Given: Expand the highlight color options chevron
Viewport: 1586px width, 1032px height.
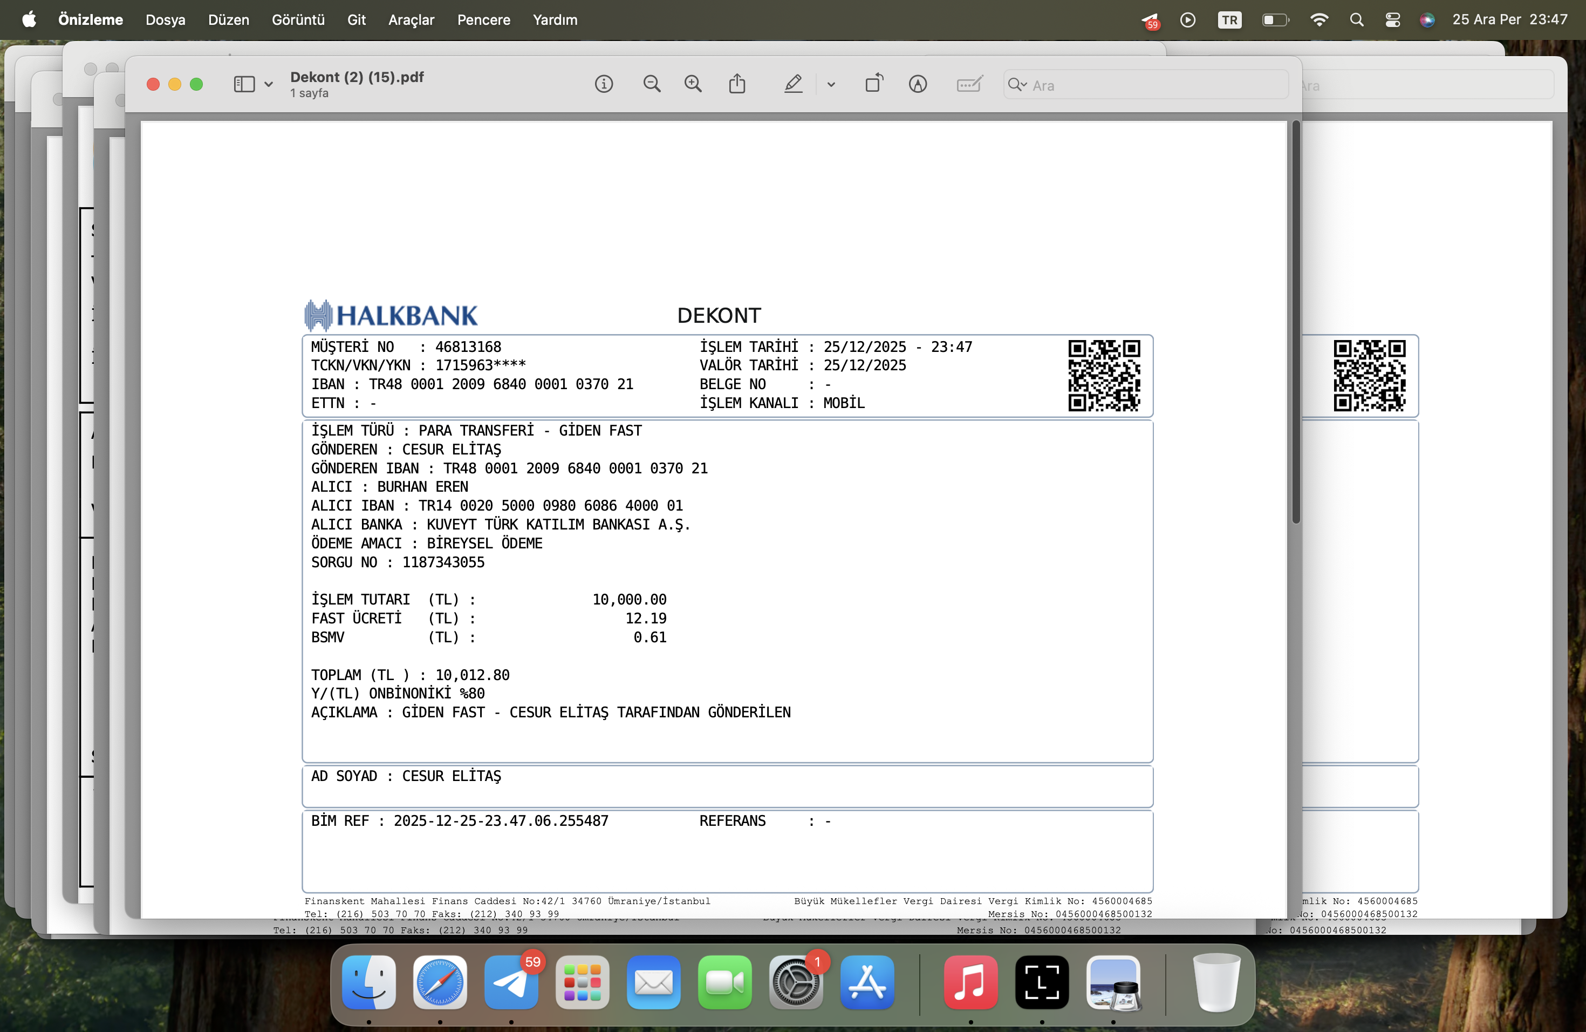Looking at the screenshot, I should 831,85.
